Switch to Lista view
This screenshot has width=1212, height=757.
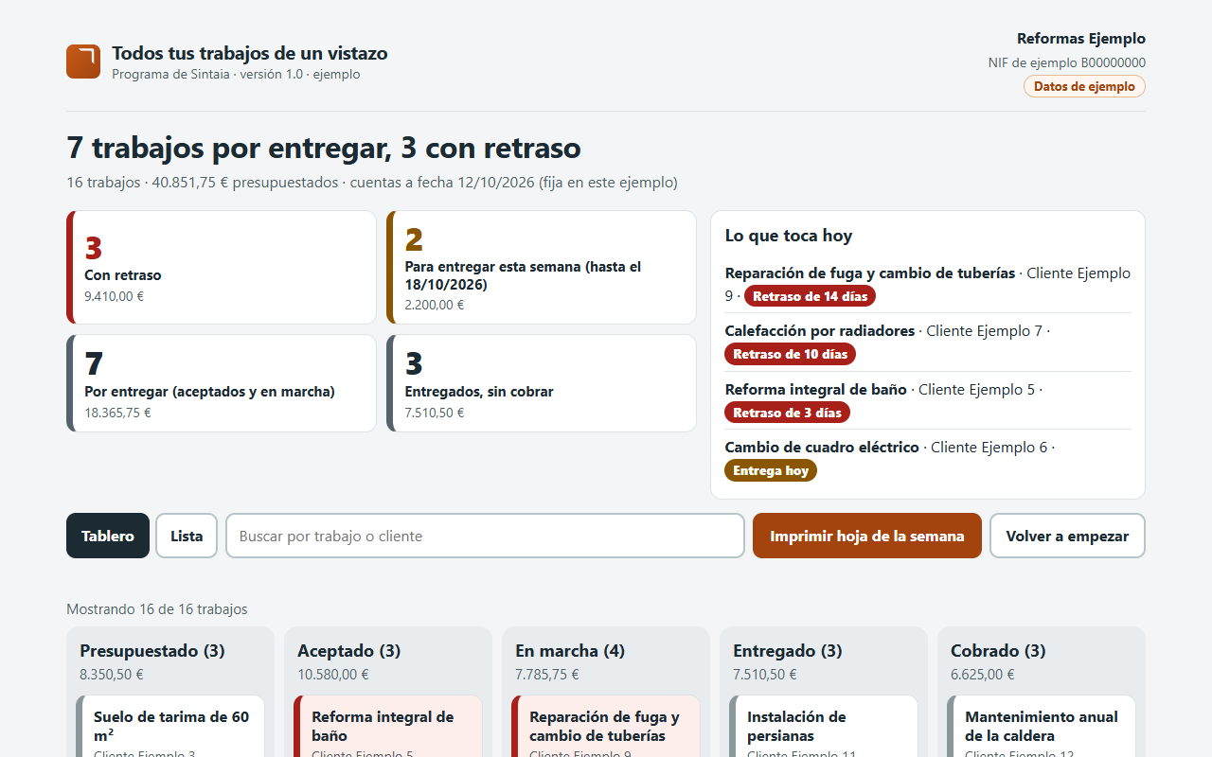(187, 536)
